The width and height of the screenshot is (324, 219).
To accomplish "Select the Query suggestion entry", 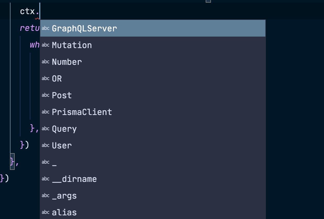I will (x=64, y=129).
